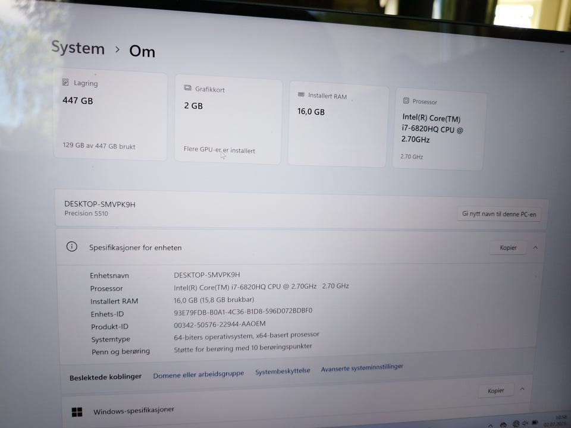The width and height of the screenshot is (571, 428).
Task: Open the network globe tray icon
Action: point(516,424)
